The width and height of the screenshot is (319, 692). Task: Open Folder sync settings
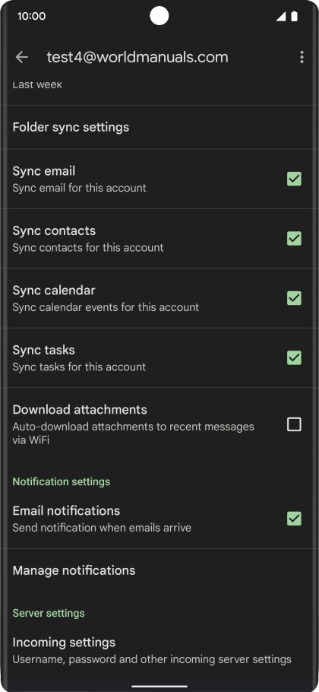pyautogui.click(x=159, y=127)
